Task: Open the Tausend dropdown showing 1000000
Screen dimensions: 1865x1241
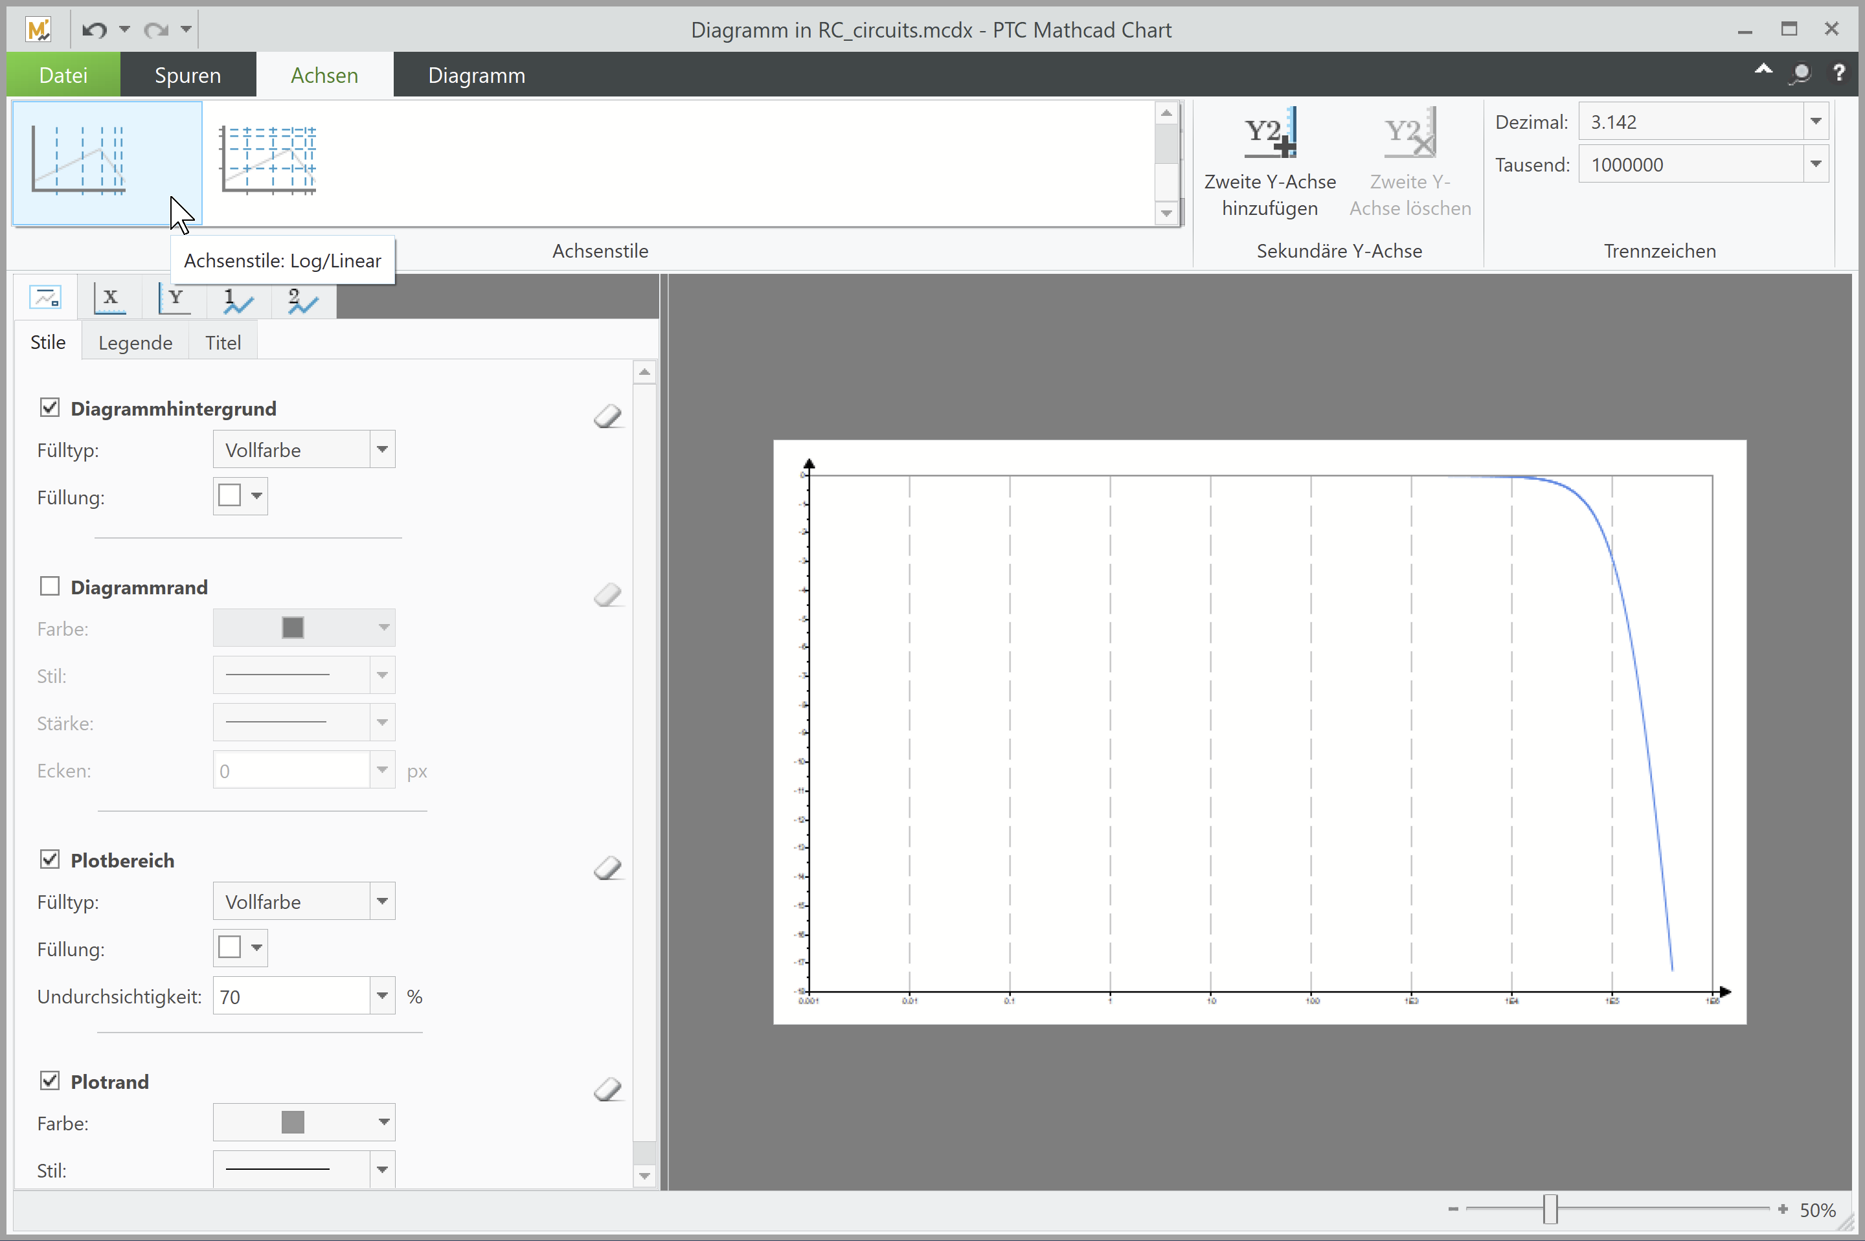Action: (1815, 164)
